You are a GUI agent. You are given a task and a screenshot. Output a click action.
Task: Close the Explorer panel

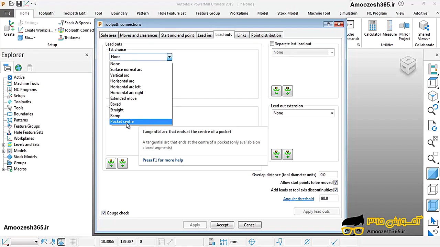pyautogui.click(x=87, y=55)
